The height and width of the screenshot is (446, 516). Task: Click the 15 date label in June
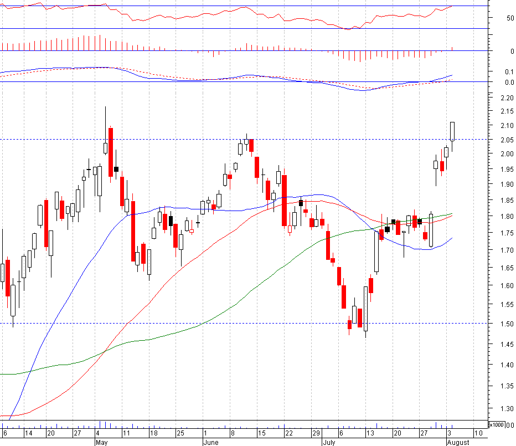coord(261,433)
